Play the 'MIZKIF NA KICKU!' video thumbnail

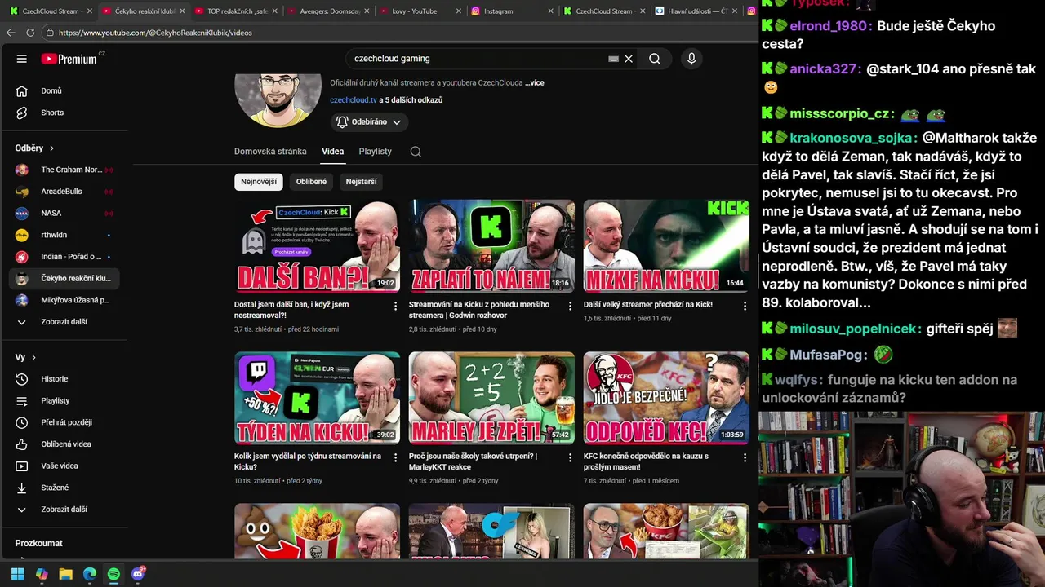click(666, 246)
